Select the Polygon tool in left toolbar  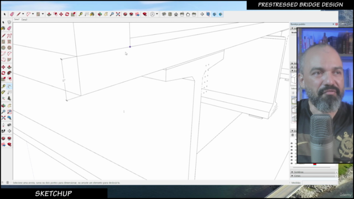pos(9,48)
